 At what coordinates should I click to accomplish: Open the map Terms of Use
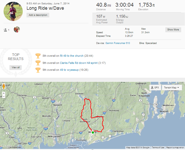[x=158, y=147]
